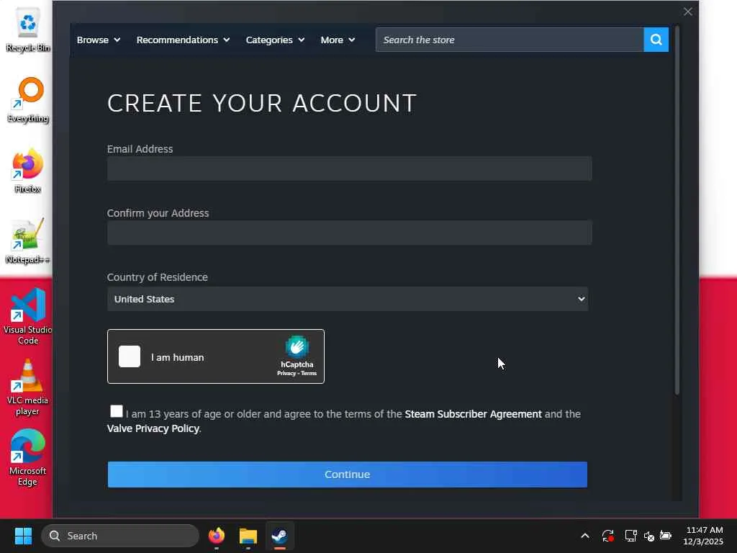The height and width of the screenshot is (553, 737).
Task: Select the Firefox desktop shortcut
Action: [x=28, y=170]
